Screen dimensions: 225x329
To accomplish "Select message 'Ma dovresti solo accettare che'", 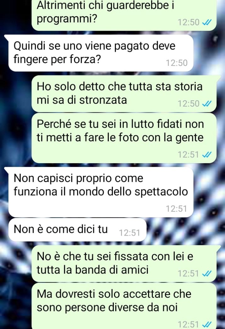I will pyautogui.click(x=124, y=306).
